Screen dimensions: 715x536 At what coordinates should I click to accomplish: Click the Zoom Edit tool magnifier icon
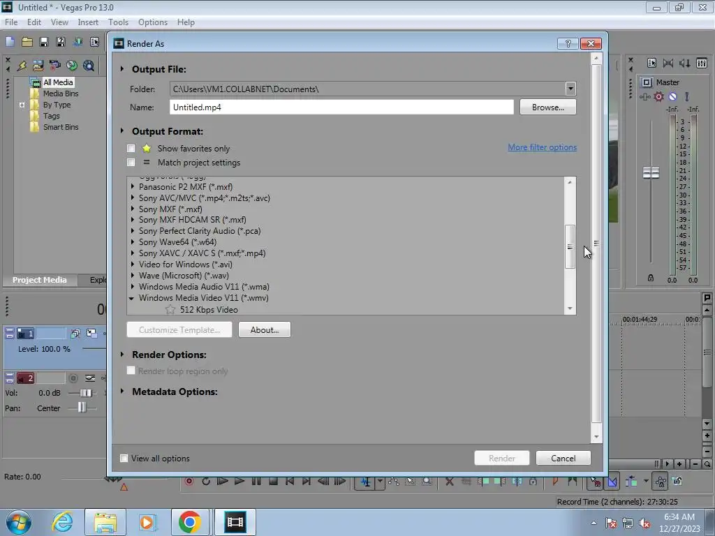427,482
